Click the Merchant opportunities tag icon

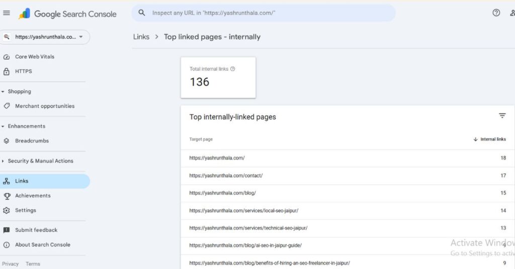[x=6, y=106]
